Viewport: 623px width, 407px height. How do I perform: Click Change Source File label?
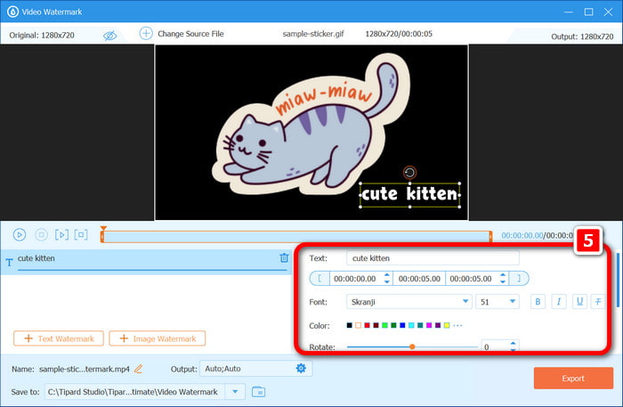190,34
